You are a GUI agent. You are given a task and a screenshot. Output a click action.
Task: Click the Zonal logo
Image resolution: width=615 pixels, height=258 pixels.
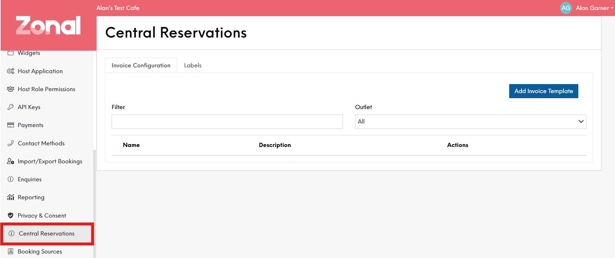coord(48,26)
